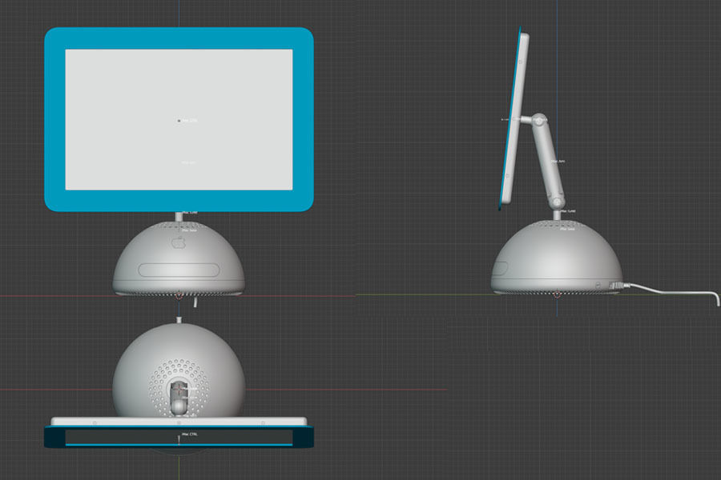Select the blue display bezel in front view
The width and height of the screenshot is (721, 480).
(179, 38)
